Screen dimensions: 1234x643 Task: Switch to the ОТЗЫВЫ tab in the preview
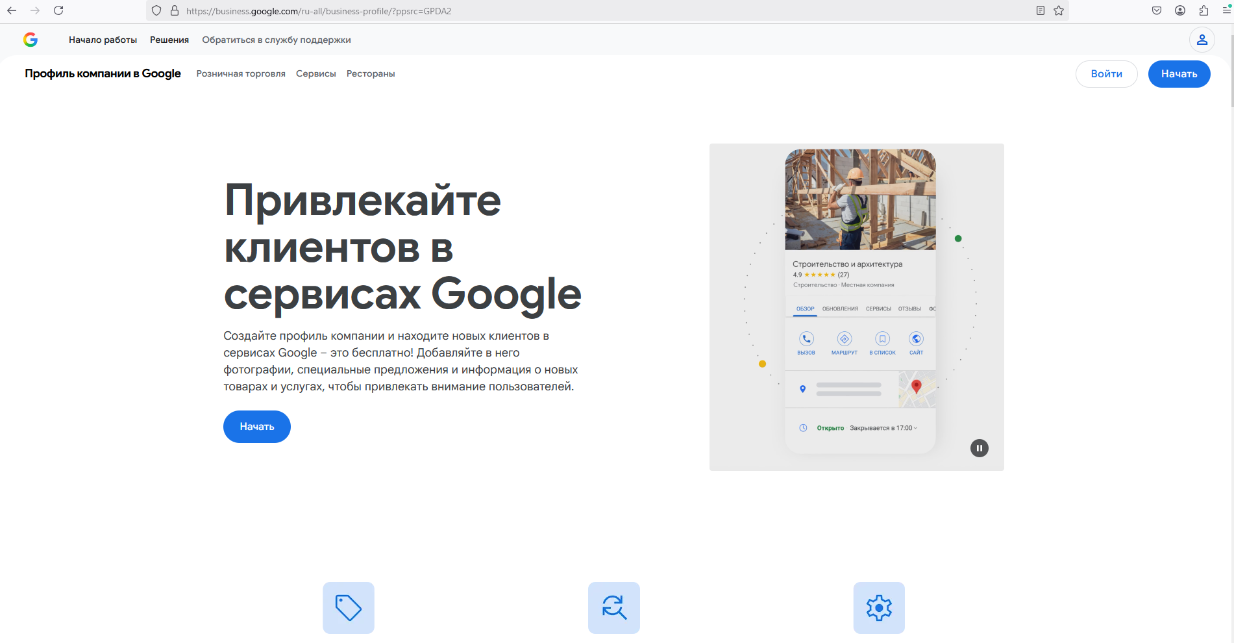point(909,309)
